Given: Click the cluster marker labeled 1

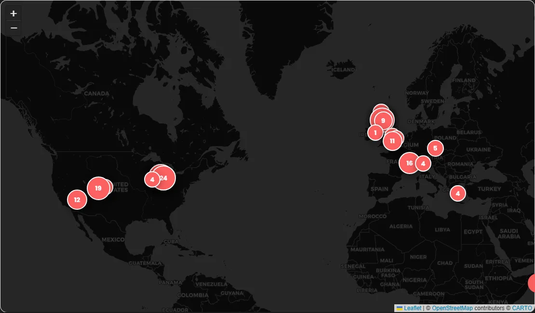Looking at the screenshot, I should [375, 133].
